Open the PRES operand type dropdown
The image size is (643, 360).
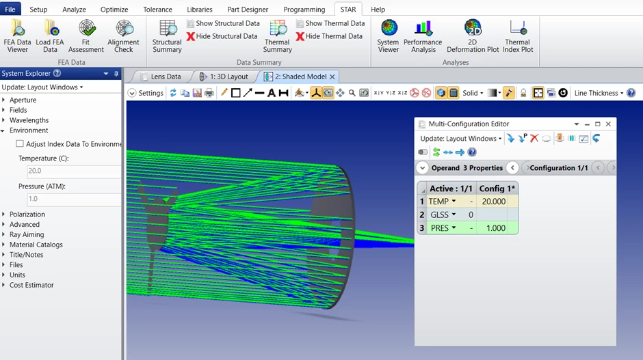pos(454,227)
